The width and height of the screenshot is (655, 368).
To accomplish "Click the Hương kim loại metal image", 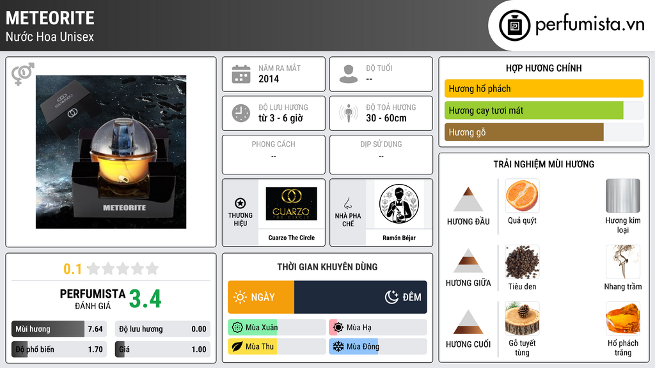I will pos(623,195).
